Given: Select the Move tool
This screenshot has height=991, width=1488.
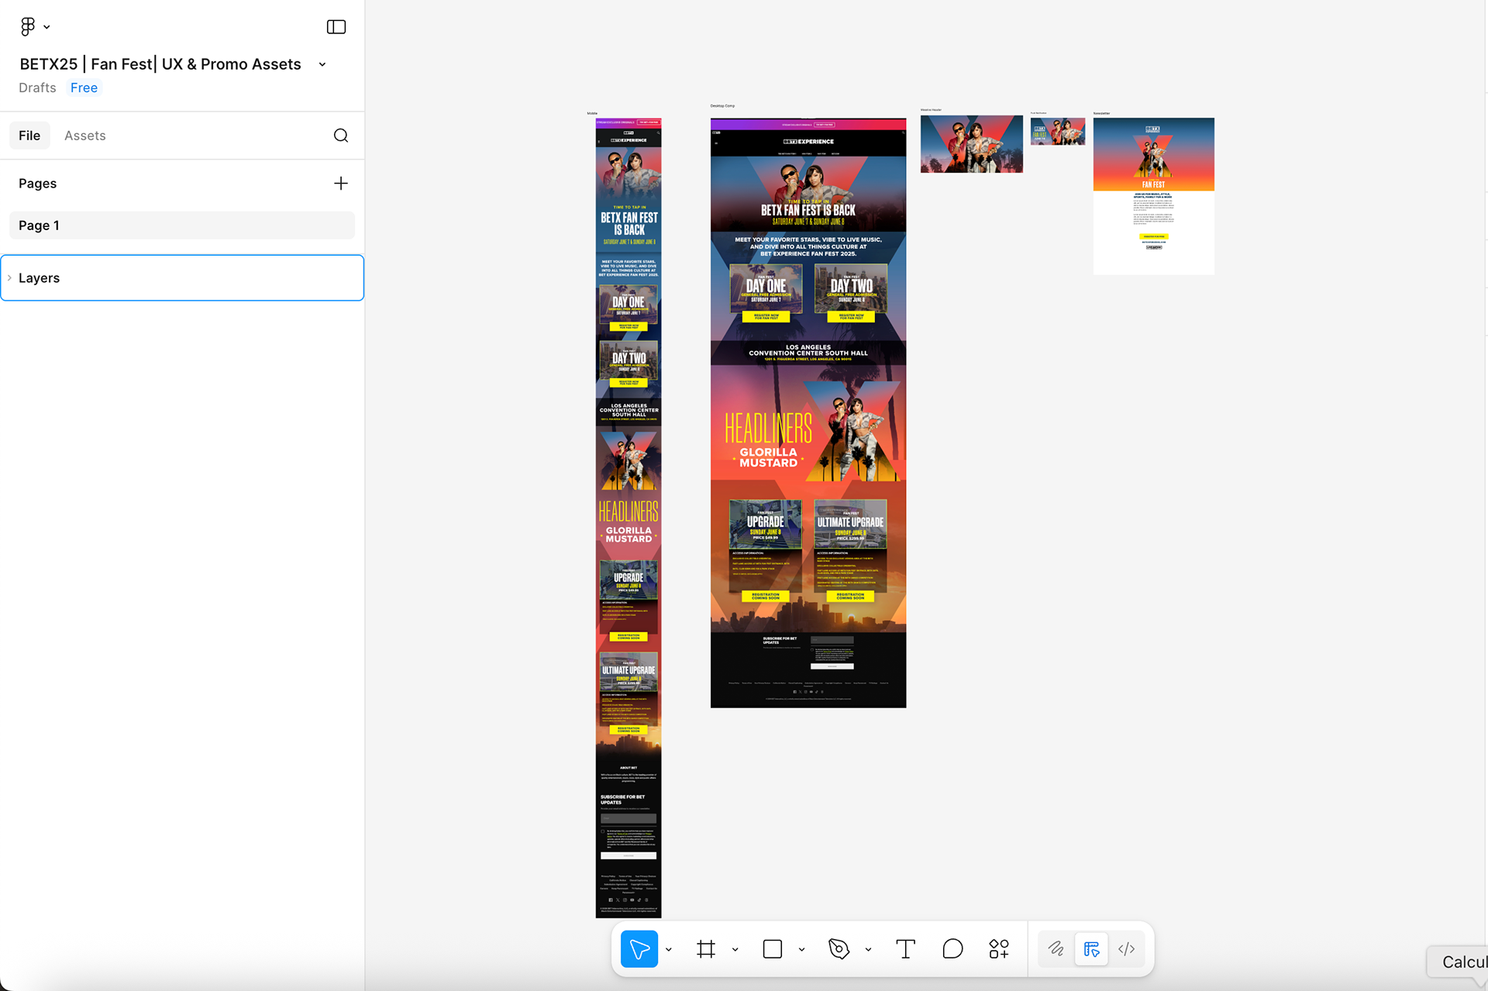Looking at the screenshot, I should coord(639,948).
